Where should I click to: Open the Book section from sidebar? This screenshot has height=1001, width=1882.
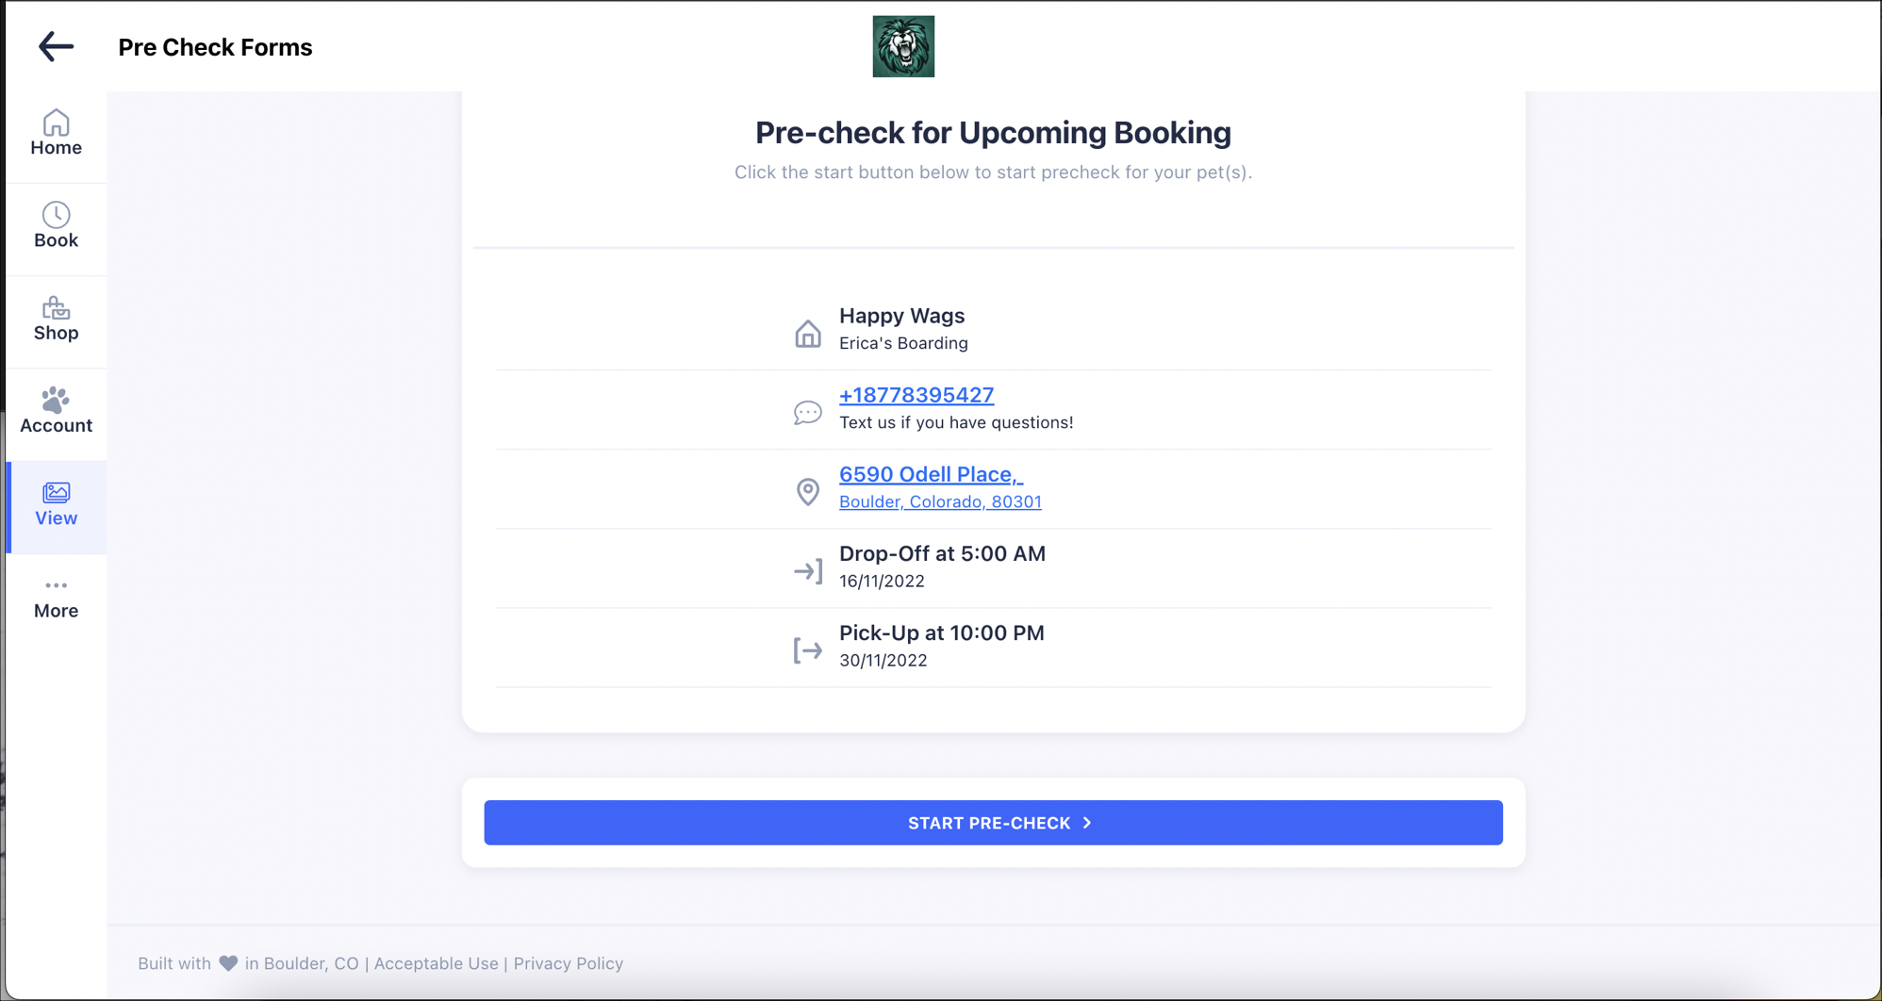click(56, 215)
